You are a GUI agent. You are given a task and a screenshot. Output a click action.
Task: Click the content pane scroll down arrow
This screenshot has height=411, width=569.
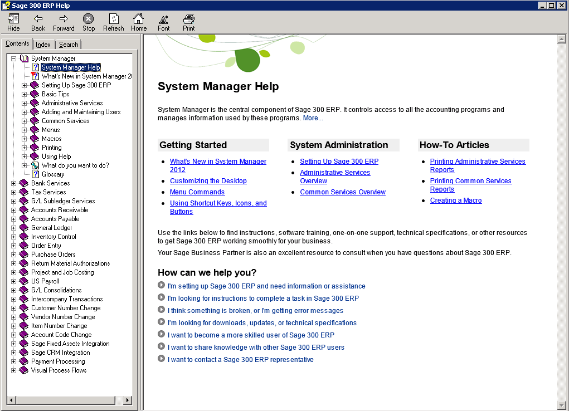(x=561, y=405)
